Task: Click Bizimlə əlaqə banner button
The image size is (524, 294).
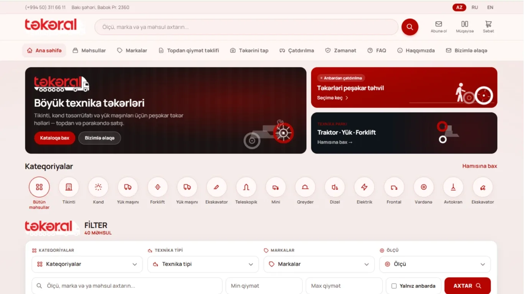Action: 100,138
